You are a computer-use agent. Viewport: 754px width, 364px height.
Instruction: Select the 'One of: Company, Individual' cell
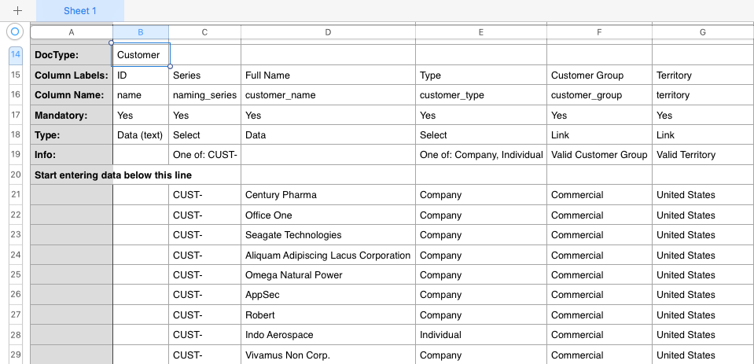480,155
